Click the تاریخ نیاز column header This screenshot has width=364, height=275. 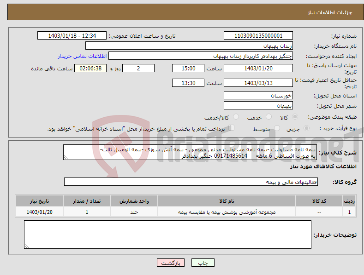click(40, 201)
